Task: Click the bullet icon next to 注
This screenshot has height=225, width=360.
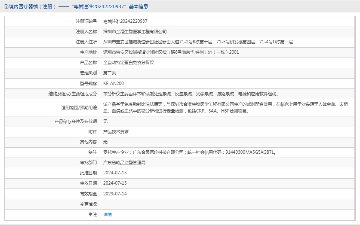Action: coord(90,214)
